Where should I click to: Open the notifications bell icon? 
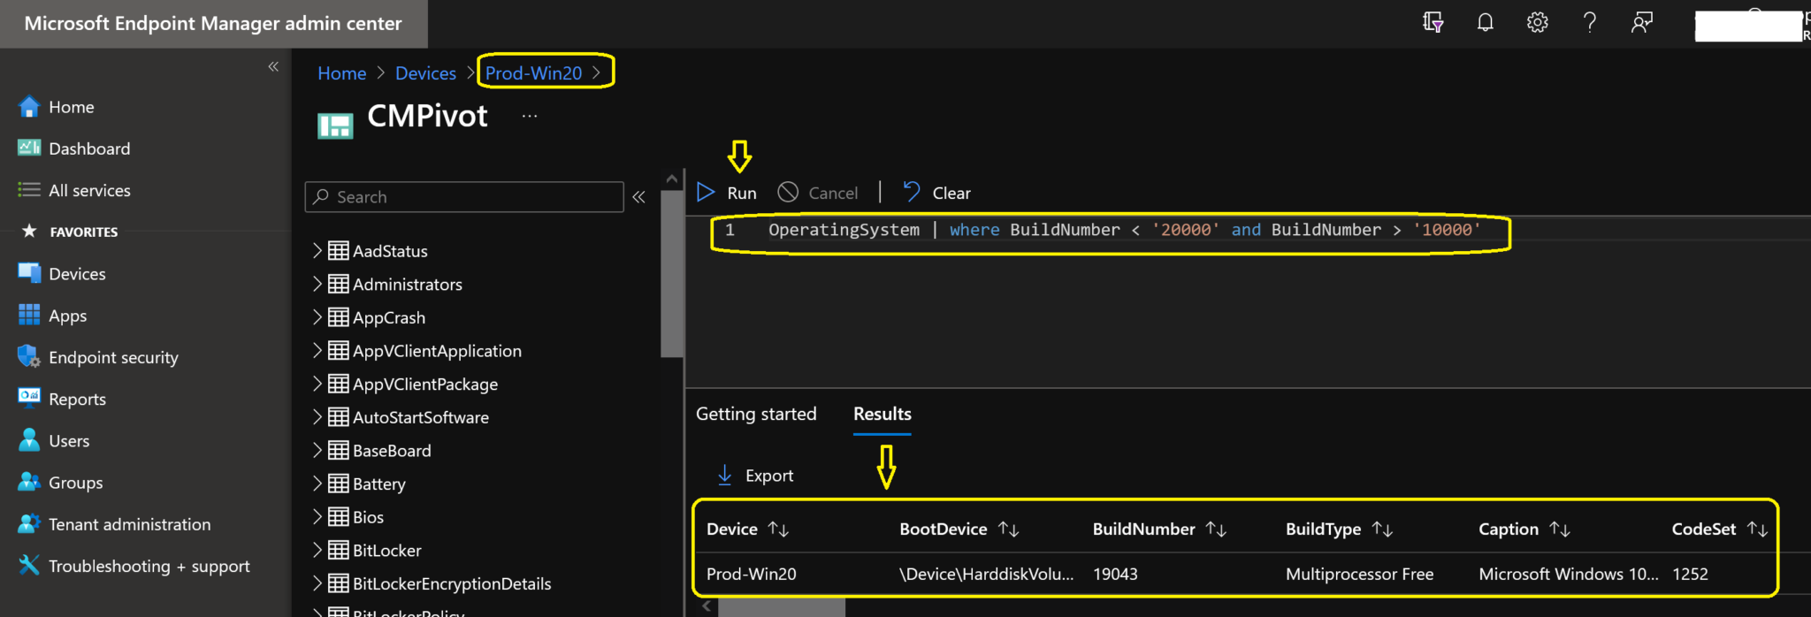coord(1485,23)
